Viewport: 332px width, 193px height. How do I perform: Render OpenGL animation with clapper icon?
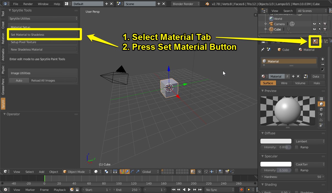pyautogui.click(x=232, y=172)
